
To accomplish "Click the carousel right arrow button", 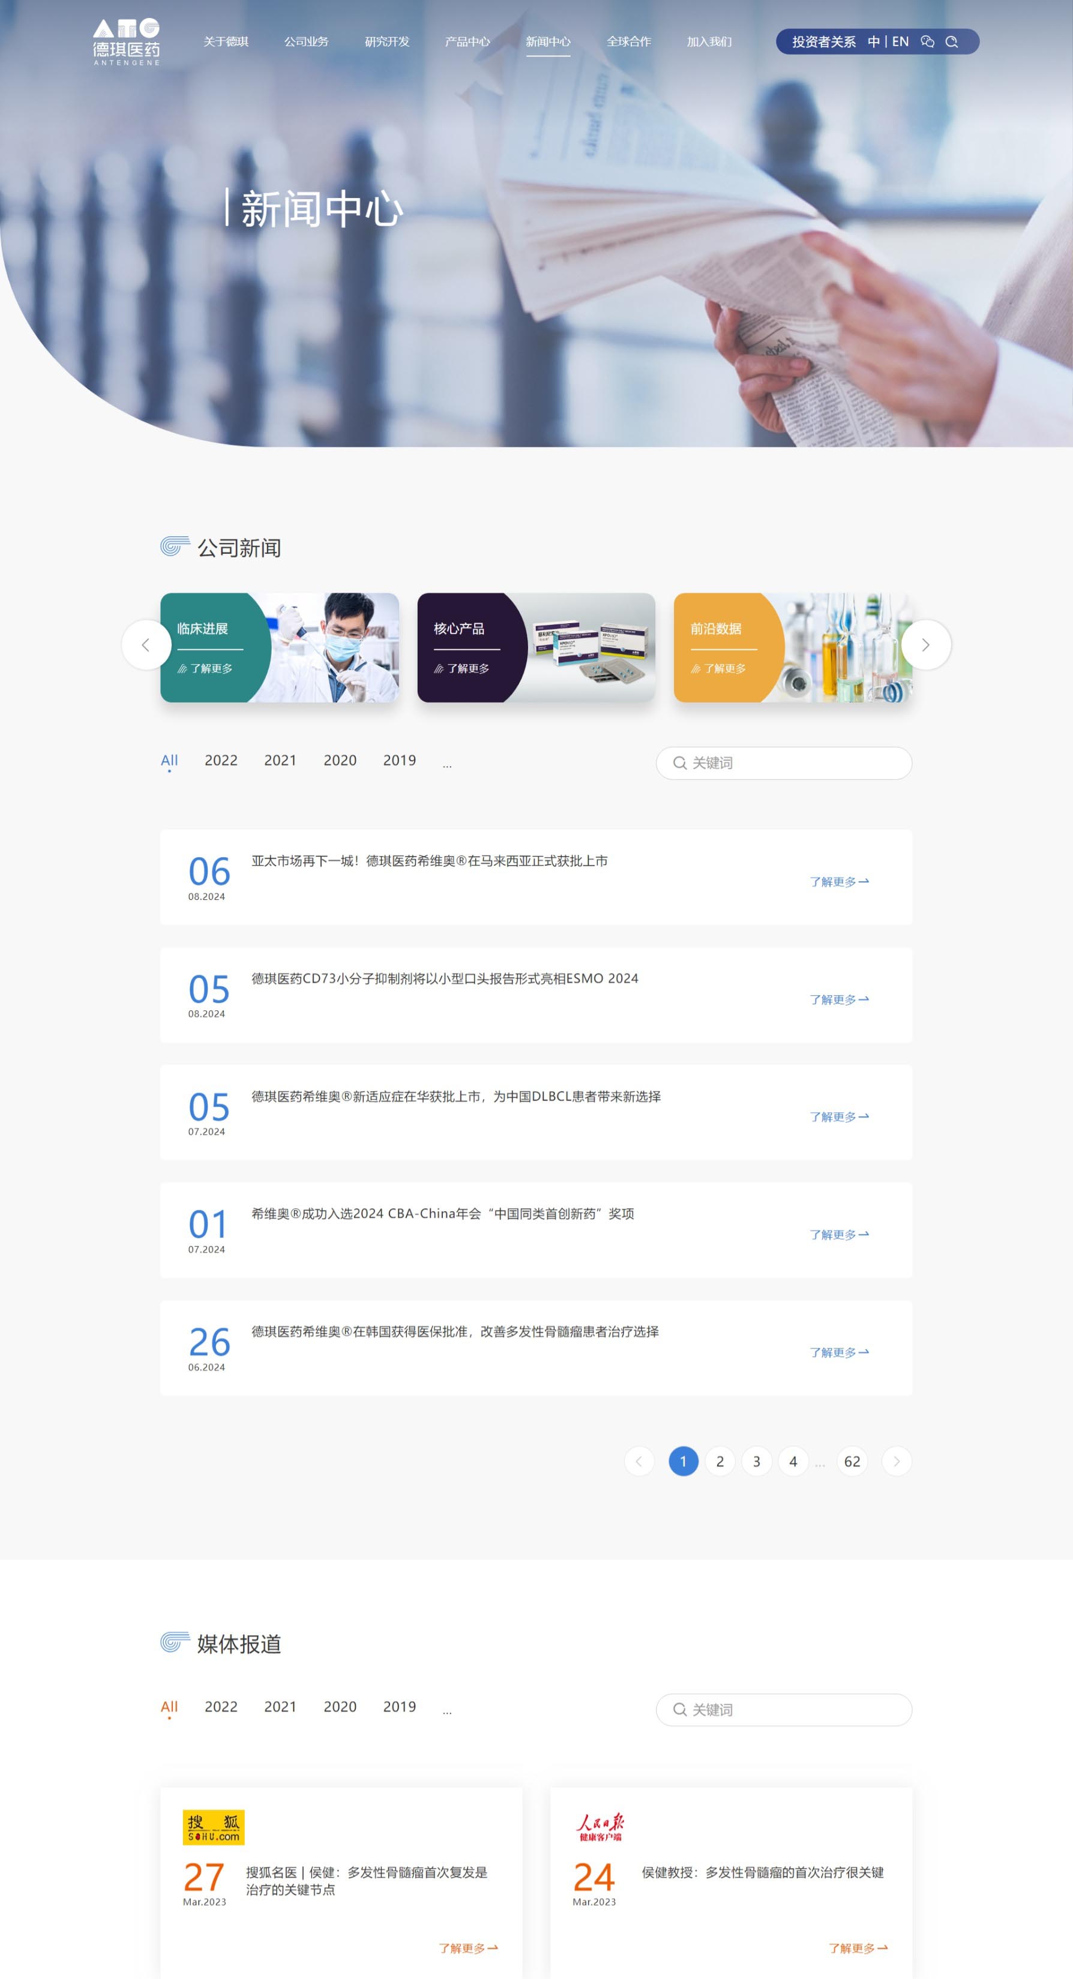I will click(925, 644).
